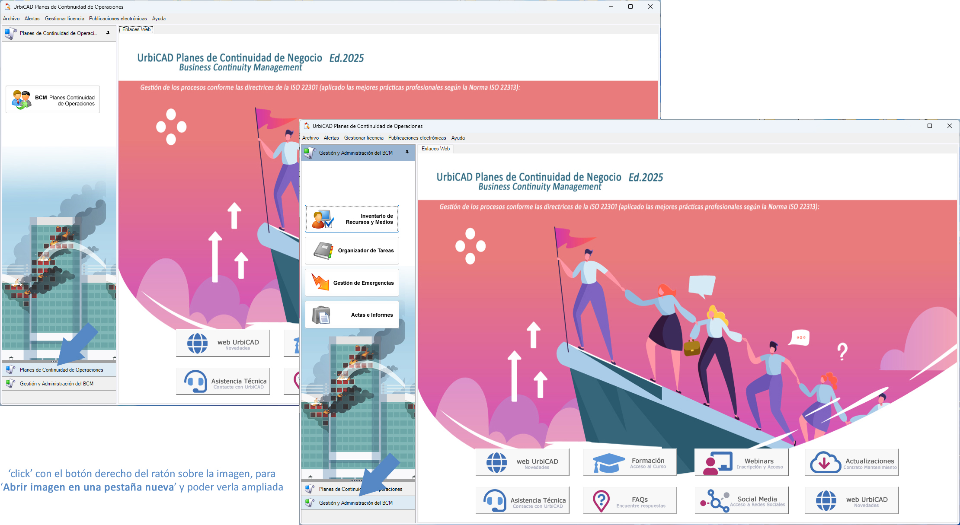
Task: Select Planes de Continuidad de Operaciones in back window
Action: (59, 370)
